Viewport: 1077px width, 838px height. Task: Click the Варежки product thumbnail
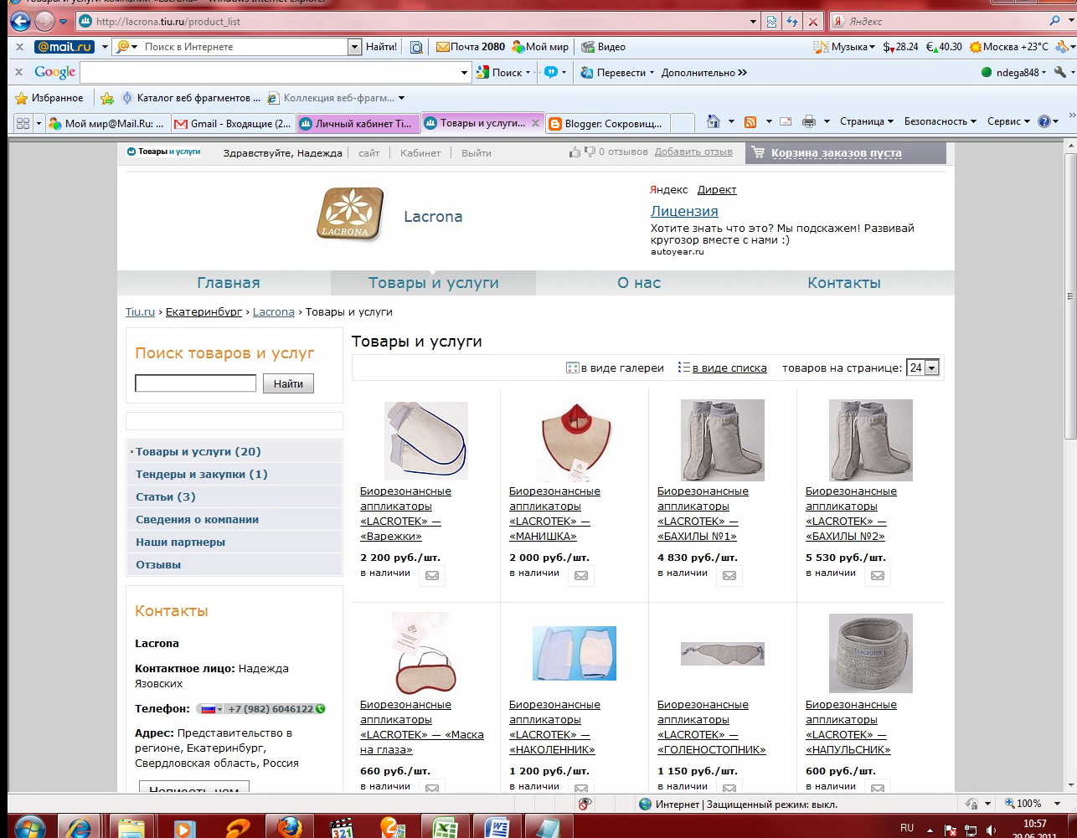(426, 440)
